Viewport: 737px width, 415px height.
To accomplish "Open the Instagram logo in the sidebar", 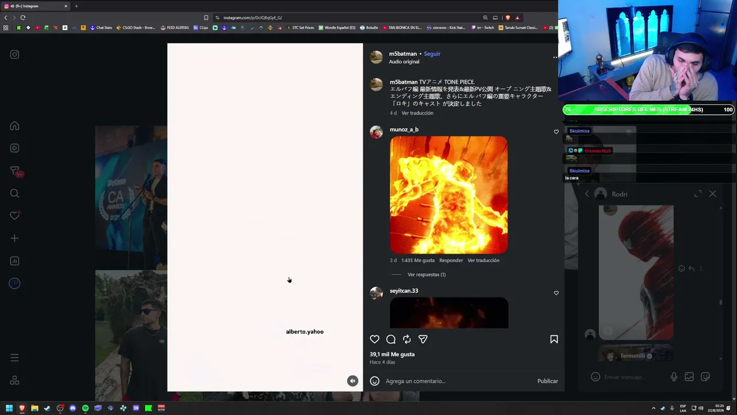I will tap(14, 55).
